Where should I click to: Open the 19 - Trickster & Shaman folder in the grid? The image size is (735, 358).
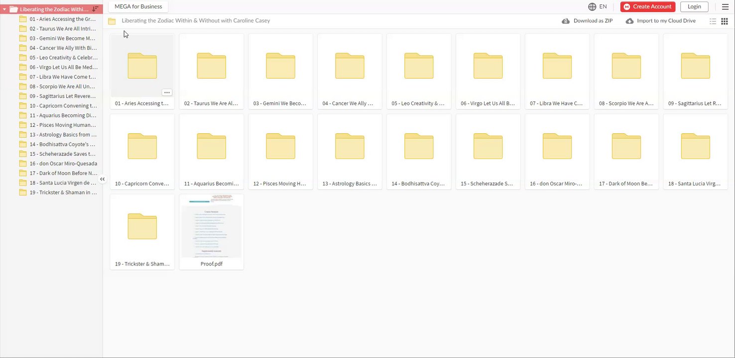(142, 232)
